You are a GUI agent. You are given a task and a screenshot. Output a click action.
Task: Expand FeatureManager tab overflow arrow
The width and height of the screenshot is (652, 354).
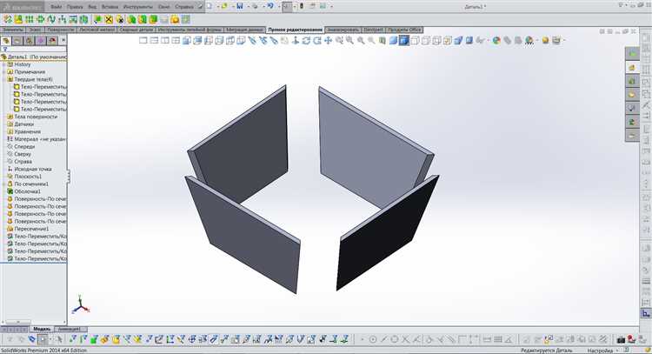(63, 41)
